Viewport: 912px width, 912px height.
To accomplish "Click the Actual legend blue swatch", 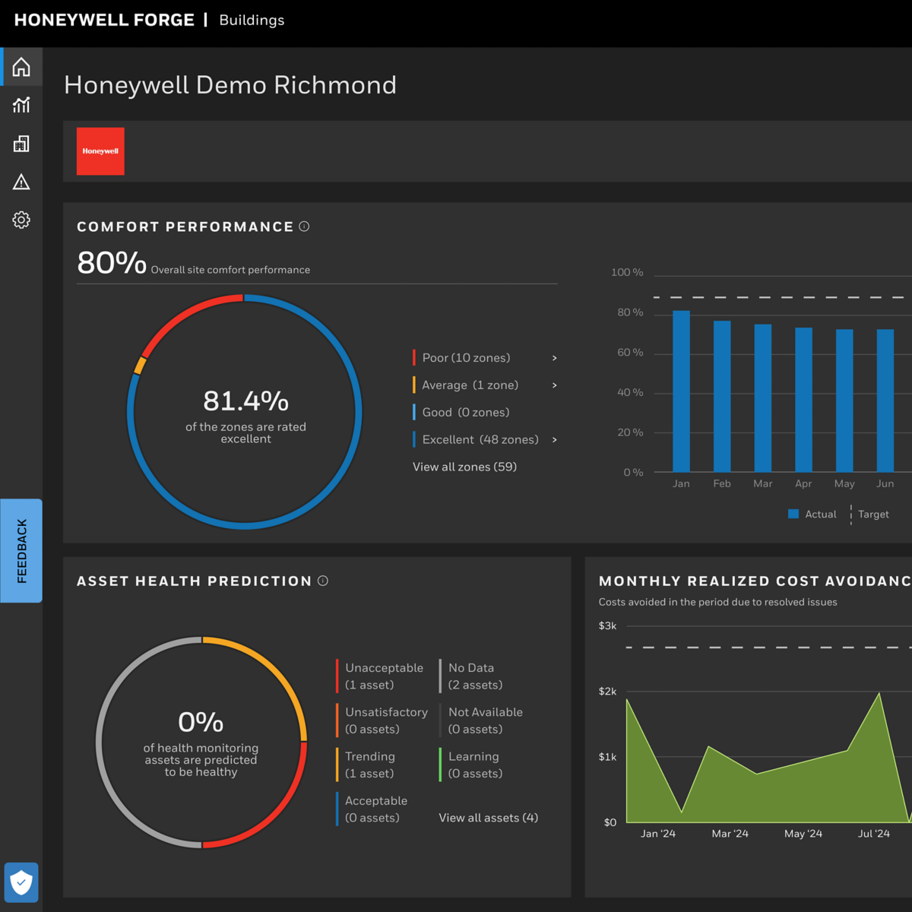I will coord(793,515).
